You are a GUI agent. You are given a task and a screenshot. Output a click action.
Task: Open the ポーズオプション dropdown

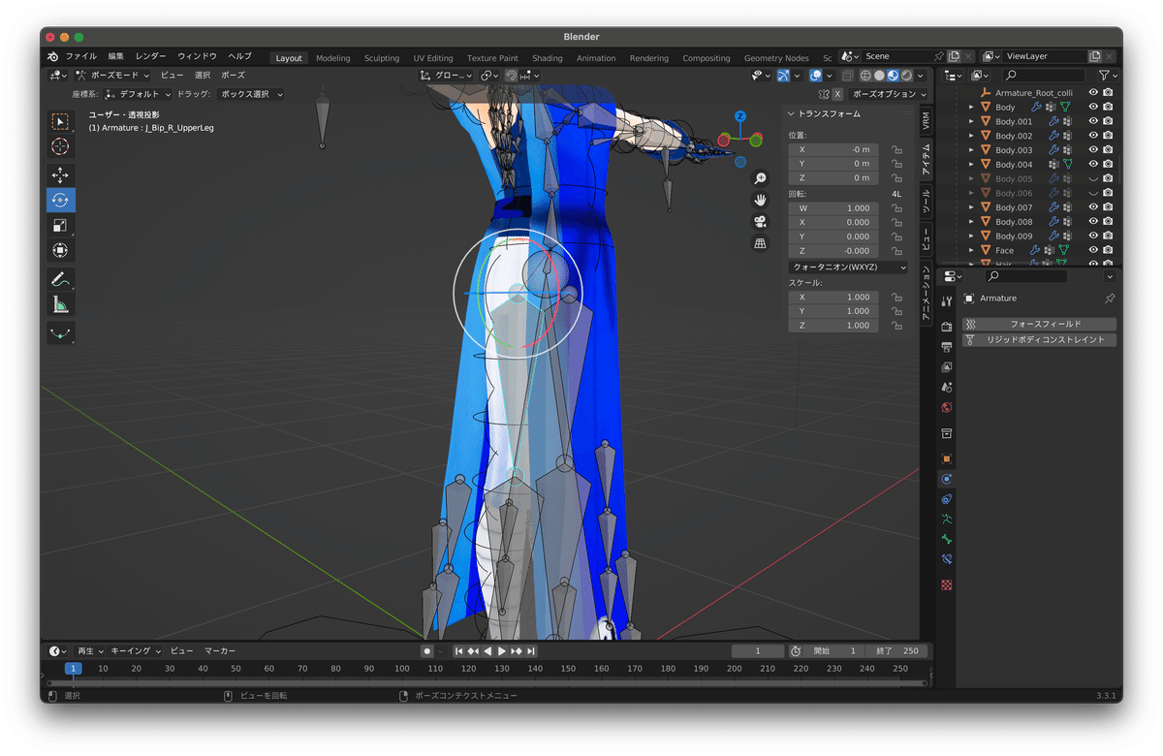tap(889, 94)
